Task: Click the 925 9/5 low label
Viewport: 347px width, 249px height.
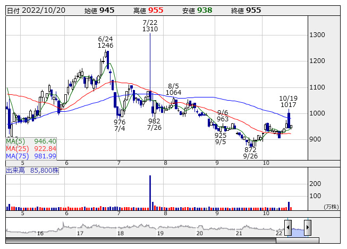Action: (x=221, y=138)
